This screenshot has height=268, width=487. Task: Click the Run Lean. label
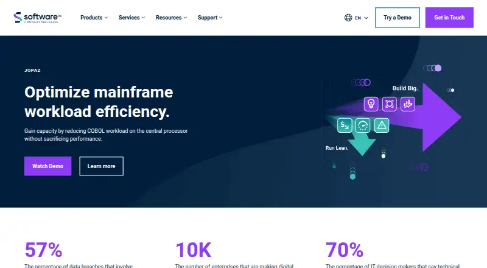point(337,148)
